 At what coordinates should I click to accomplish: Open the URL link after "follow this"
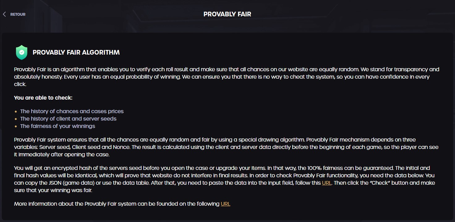tap(326, 183)
